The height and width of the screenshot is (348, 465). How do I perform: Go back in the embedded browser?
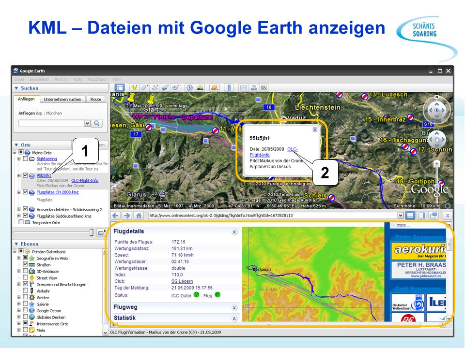coord(116,216)
